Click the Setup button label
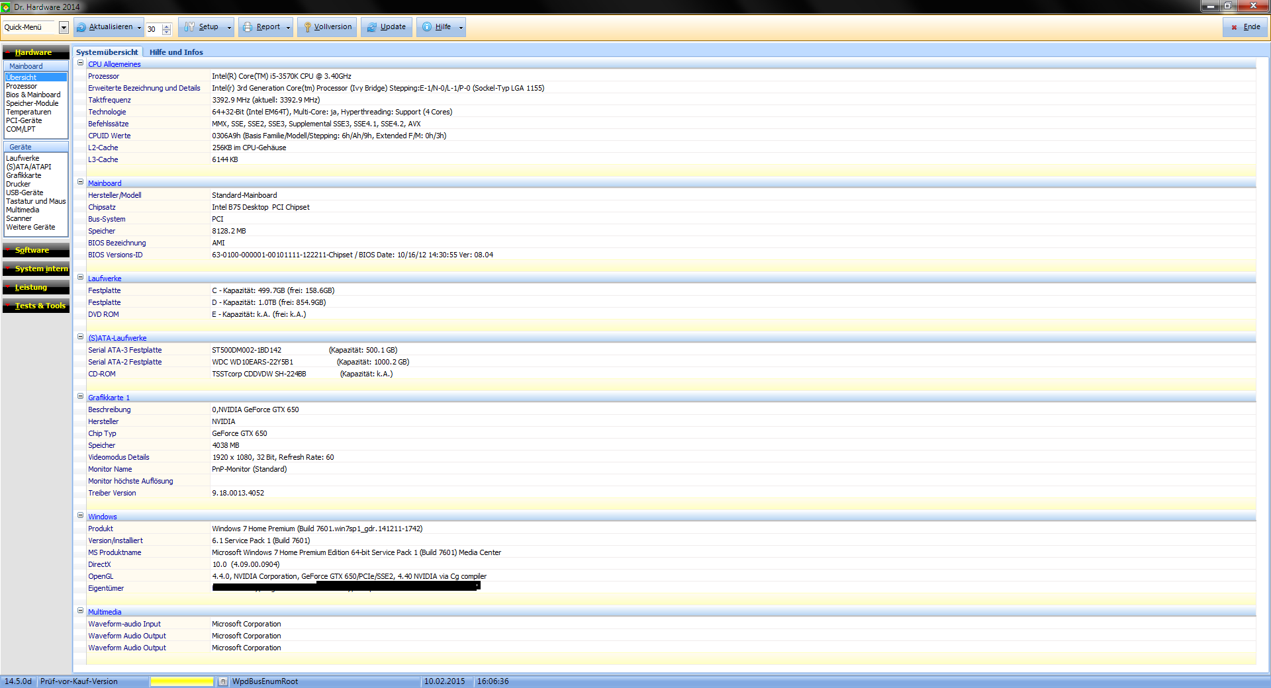The image size is (1271, 688). coord(209,27)
